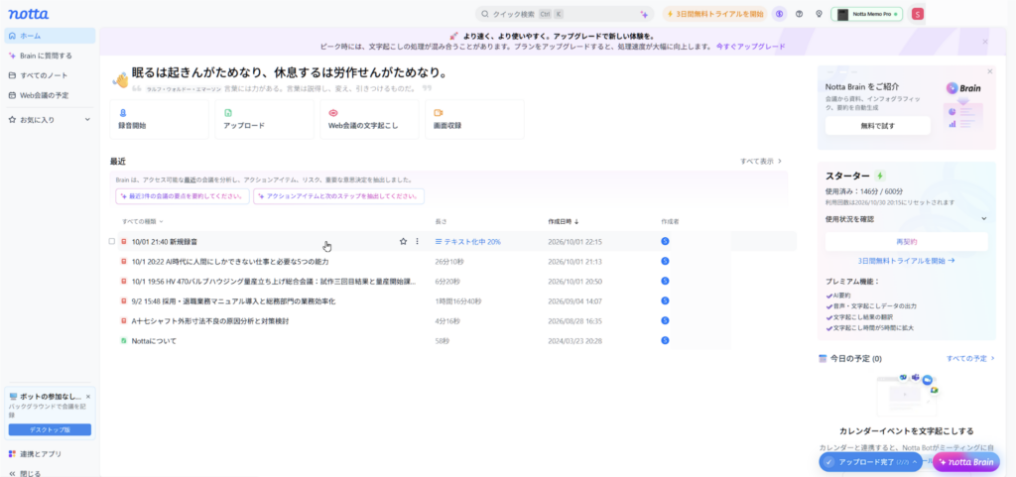The image size is (1016, 477).
Task: Click the AI sparkle icon in search bar
Action: click(644, 14)
